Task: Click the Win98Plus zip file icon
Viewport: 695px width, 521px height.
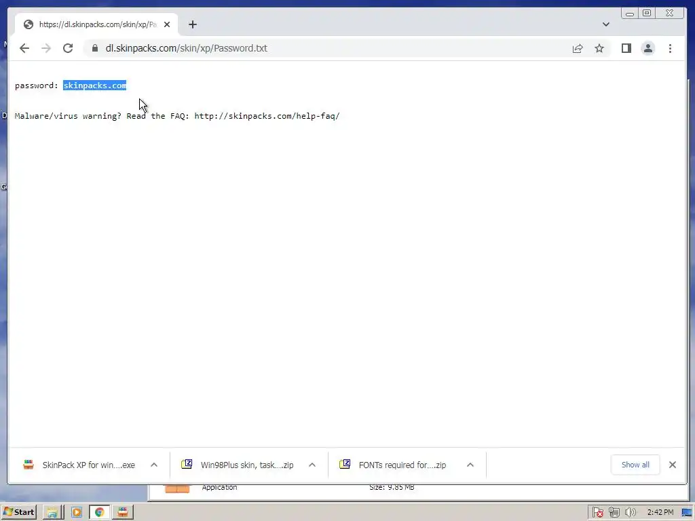Action: click(187, 464)
